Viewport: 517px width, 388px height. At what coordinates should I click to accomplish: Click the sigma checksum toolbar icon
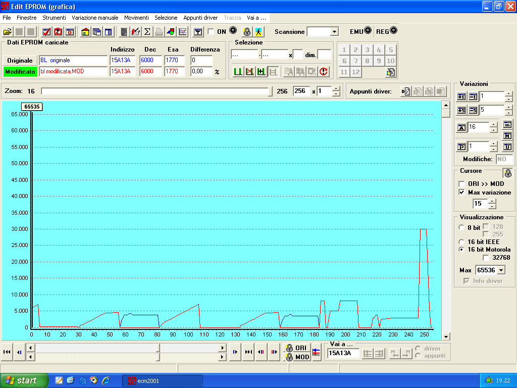coord(147,32)
